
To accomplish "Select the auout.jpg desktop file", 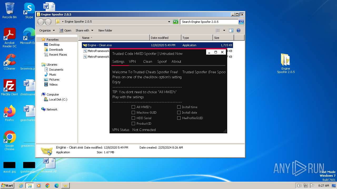I will 9,167.
